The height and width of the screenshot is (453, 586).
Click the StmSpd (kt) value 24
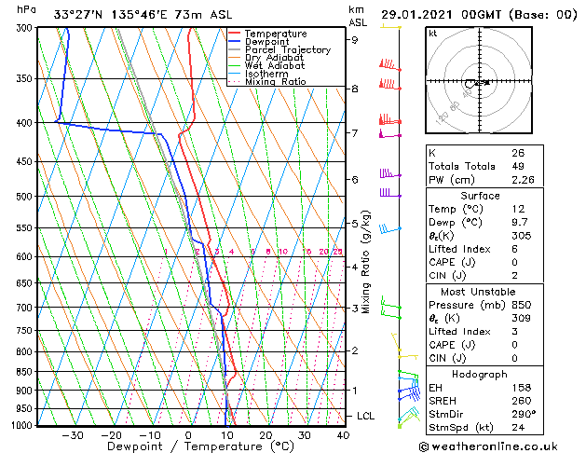click(518, 427)
